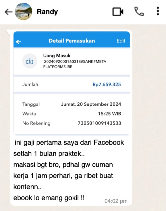Start a video call with Randy
The width and height of the screenshot is (166, 211).
[x=118, y=12]
